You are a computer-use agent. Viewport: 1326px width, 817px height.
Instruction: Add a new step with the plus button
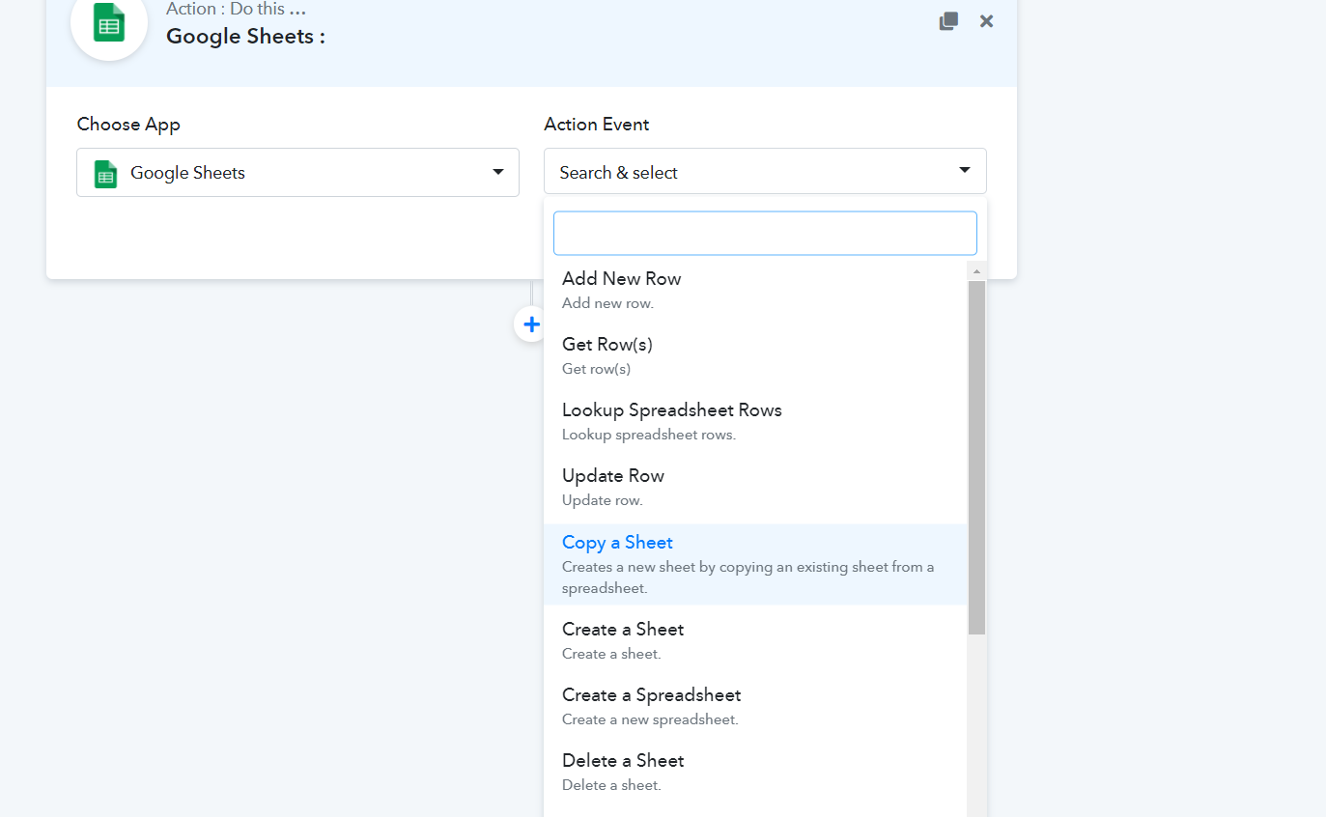pos(531,324)
